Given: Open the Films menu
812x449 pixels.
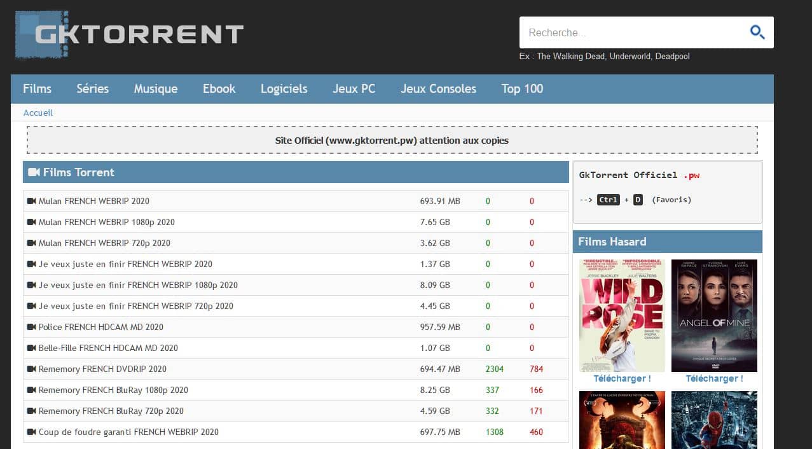Looking at the screenshot, I should click(37, 89).
